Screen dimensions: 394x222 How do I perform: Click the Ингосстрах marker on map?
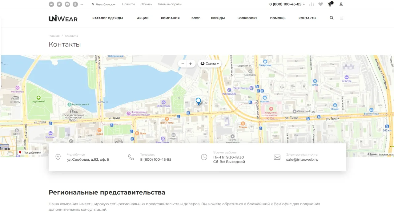pos(164,104)
